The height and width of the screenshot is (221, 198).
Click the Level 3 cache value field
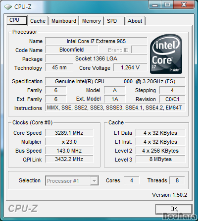tap(160, 159)
